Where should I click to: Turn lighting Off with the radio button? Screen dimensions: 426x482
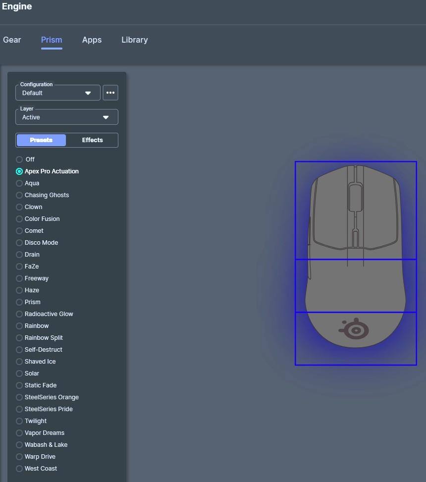click(19, 160)
